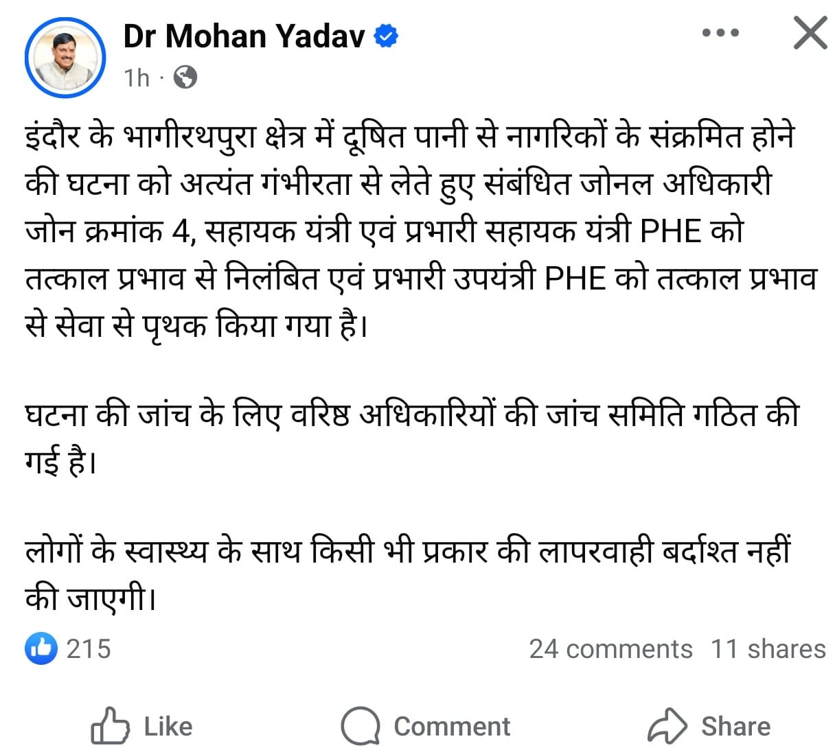Click the Like text label
Screen dimensions: 835x752
pos(168,727)
